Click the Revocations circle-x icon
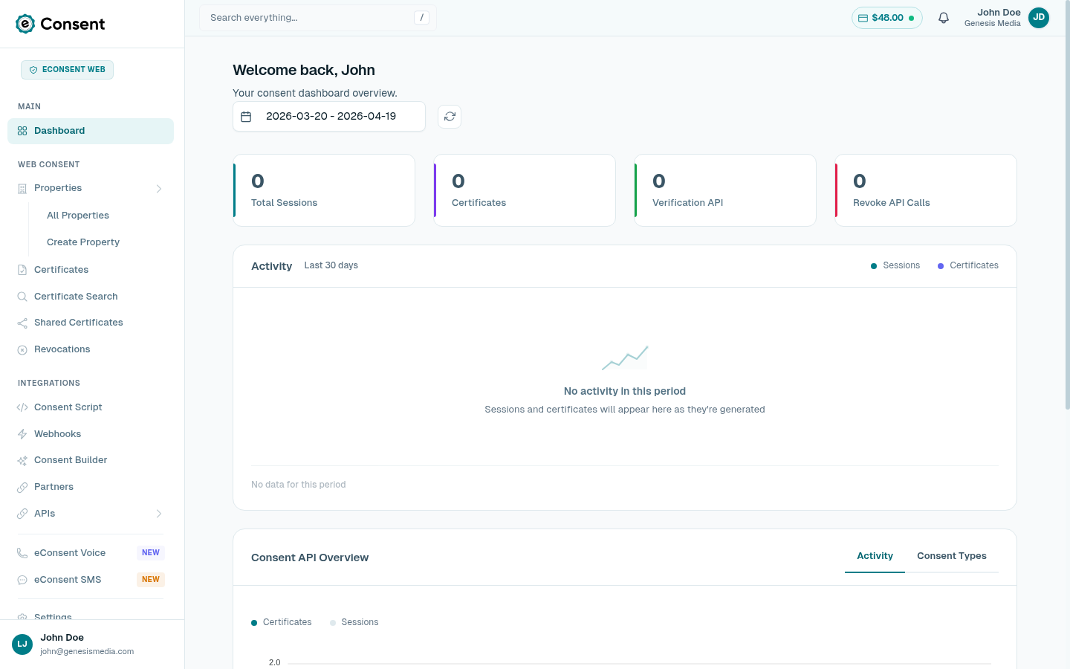1070x669 pixels. 22,350
